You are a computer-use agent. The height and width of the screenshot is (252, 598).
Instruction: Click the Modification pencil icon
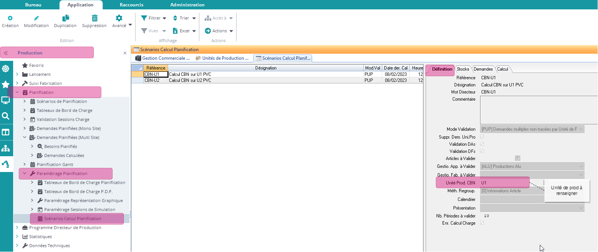[36, 18]
